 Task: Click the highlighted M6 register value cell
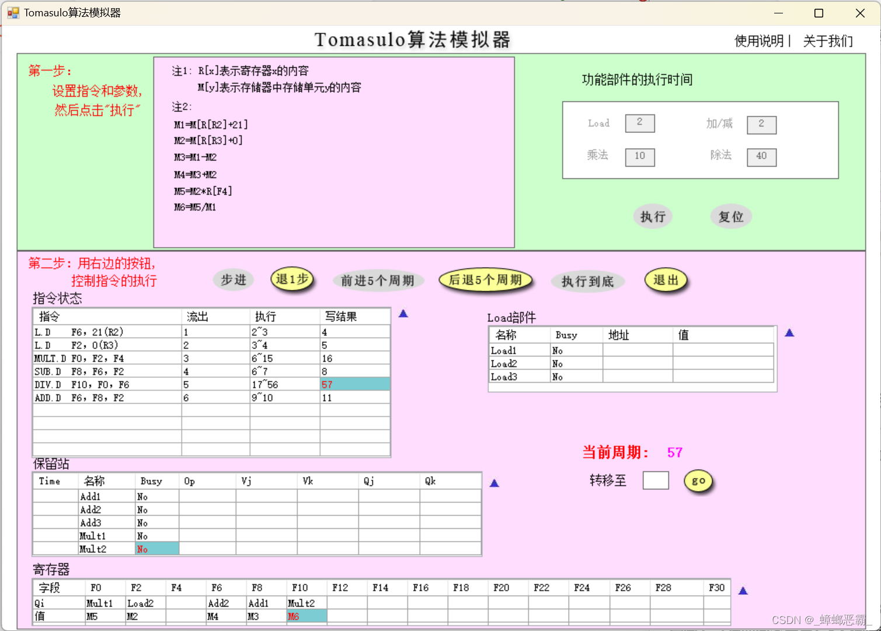tap(307, 616)
